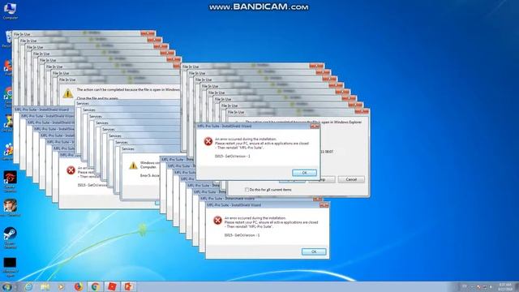519x292 pixels.
Task: Click OK in the lowest MFL-Pro Suite error dialog
Action: pos(314,251)
